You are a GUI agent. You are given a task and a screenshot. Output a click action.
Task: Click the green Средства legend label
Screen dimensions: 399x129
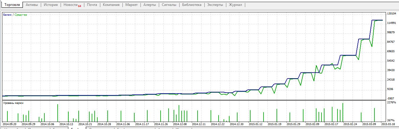point(21,14)
